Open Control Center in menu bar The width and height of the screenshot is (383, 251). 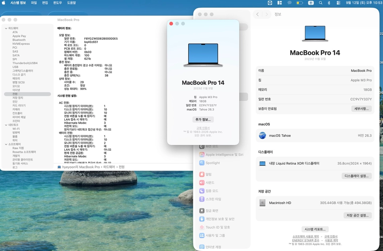pyautogui.click(x=338, y=3)
